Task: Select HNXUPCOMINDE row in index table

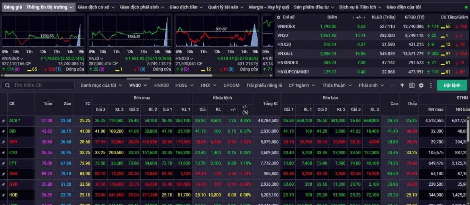Action: 372,72
